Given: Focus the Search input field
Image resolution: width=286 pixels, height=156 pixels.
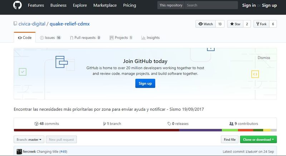Looking at the screenshot, I should (x=211, y=5).
